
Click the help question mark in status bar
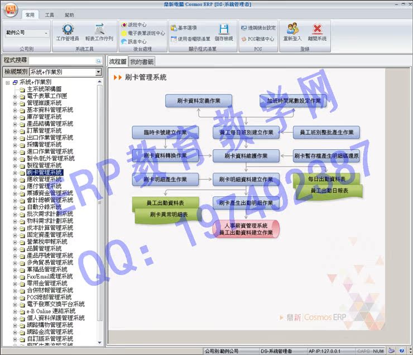click(402, 351)
